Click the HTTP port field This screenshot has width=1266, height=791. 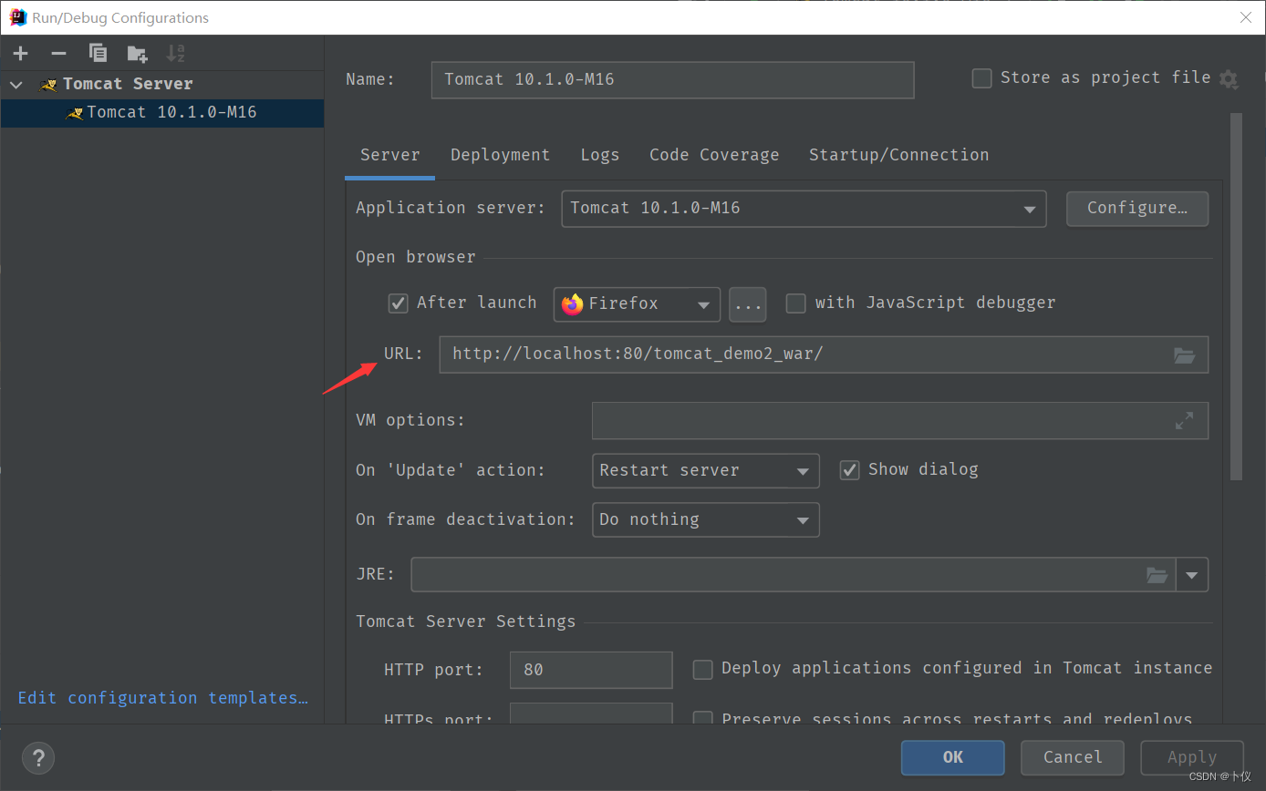click(591, 670)
